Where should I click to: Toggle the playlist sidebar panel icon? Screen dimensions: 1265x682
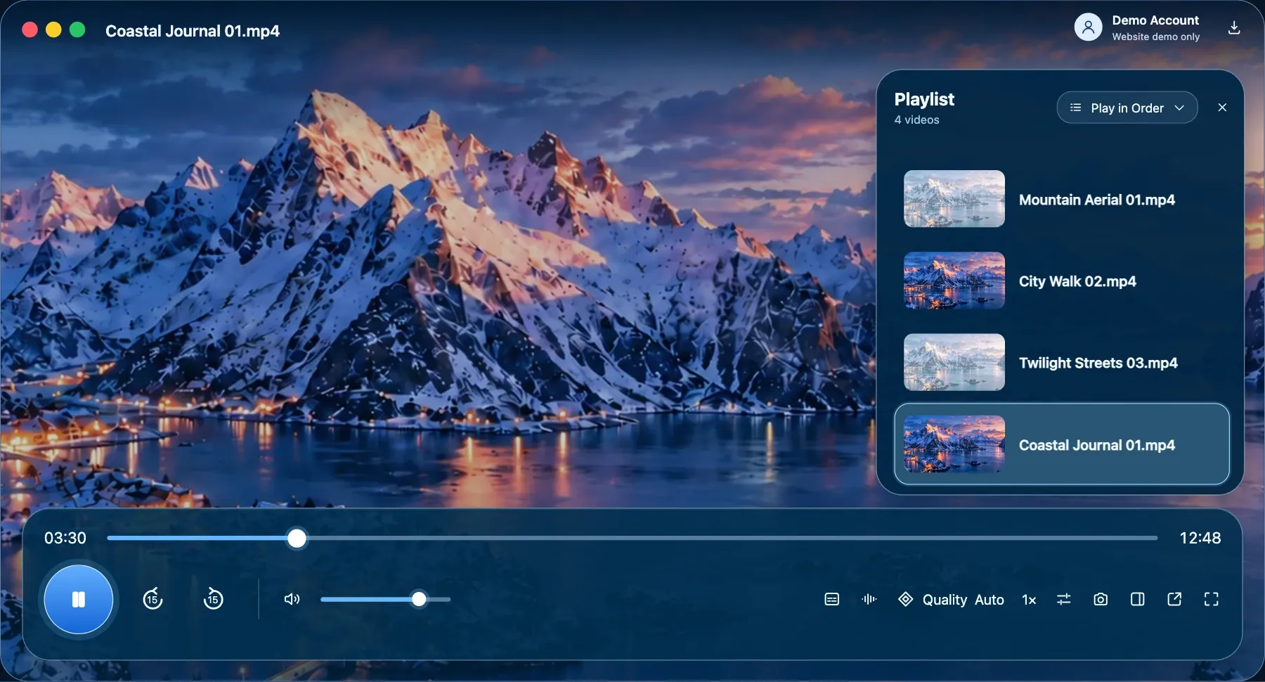point(1137,599)
